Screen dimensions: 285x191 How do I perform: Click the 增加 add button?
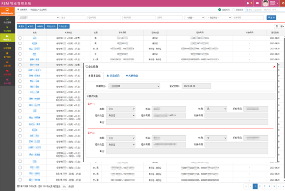pyautogui.click(x=21, y=26)
